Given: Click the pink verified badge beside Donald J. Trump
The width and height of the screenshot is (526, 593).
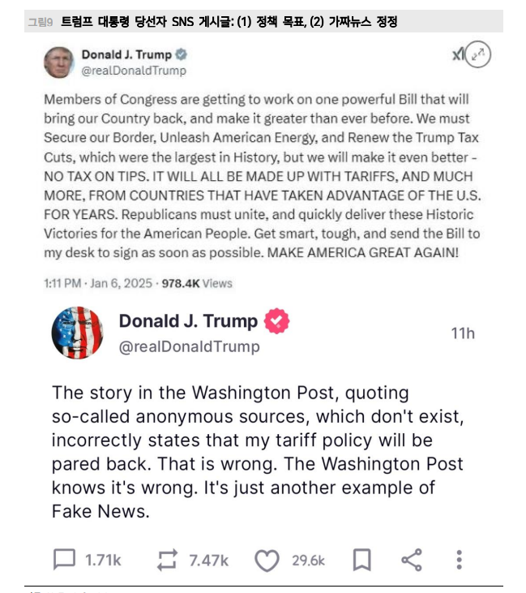Looking at the screenshot, I should point(277,321).
